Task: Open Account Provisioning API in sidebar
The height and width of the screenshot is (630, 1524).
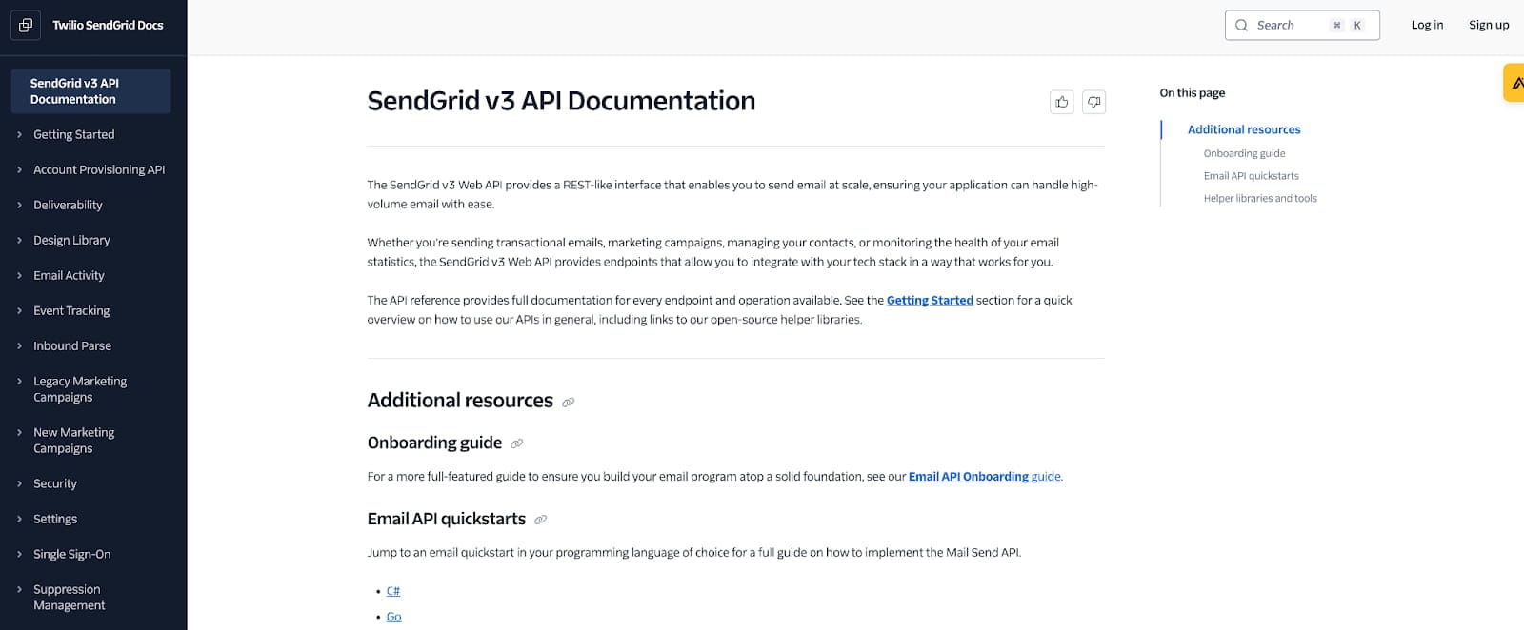Action: (x=99, y=170)
